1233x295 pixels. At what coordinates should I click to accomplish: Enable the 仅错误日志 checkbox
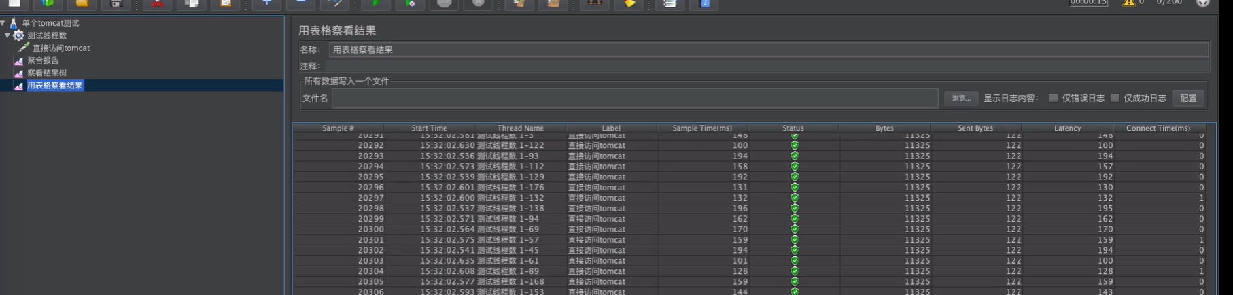pos(1053,98)
